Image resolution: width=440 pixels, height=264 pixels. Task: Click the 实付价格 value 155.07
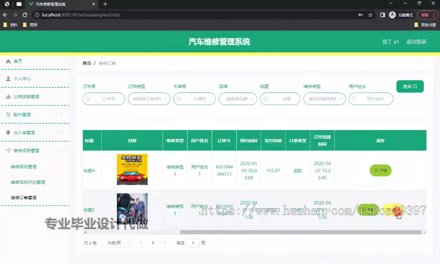tap(273, 171)
